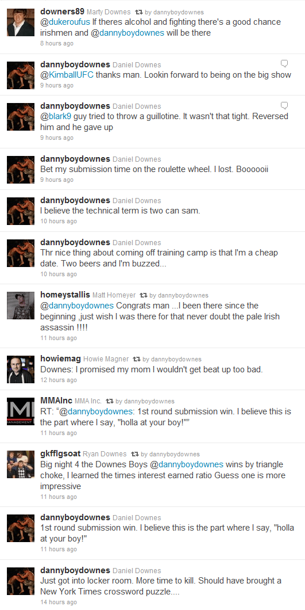
Task: Click the '14 hours ago' timestamp
Action: 59,602
